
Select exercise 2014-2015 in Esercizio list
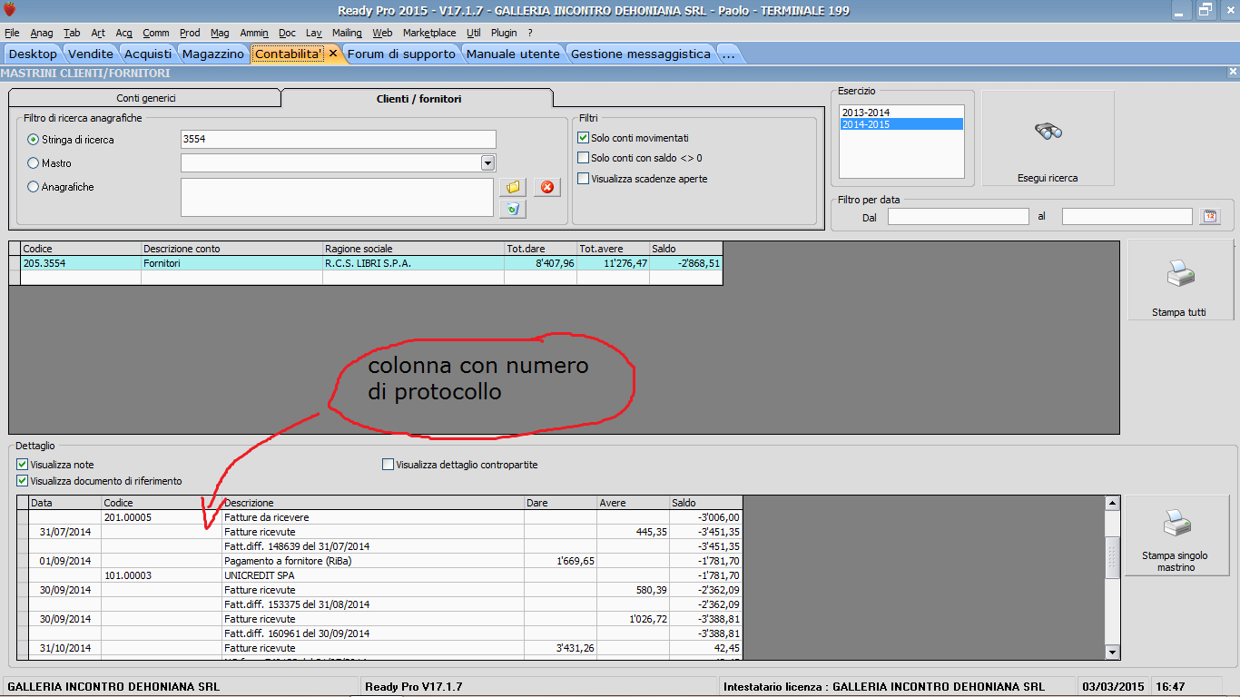tap(901, 124)
